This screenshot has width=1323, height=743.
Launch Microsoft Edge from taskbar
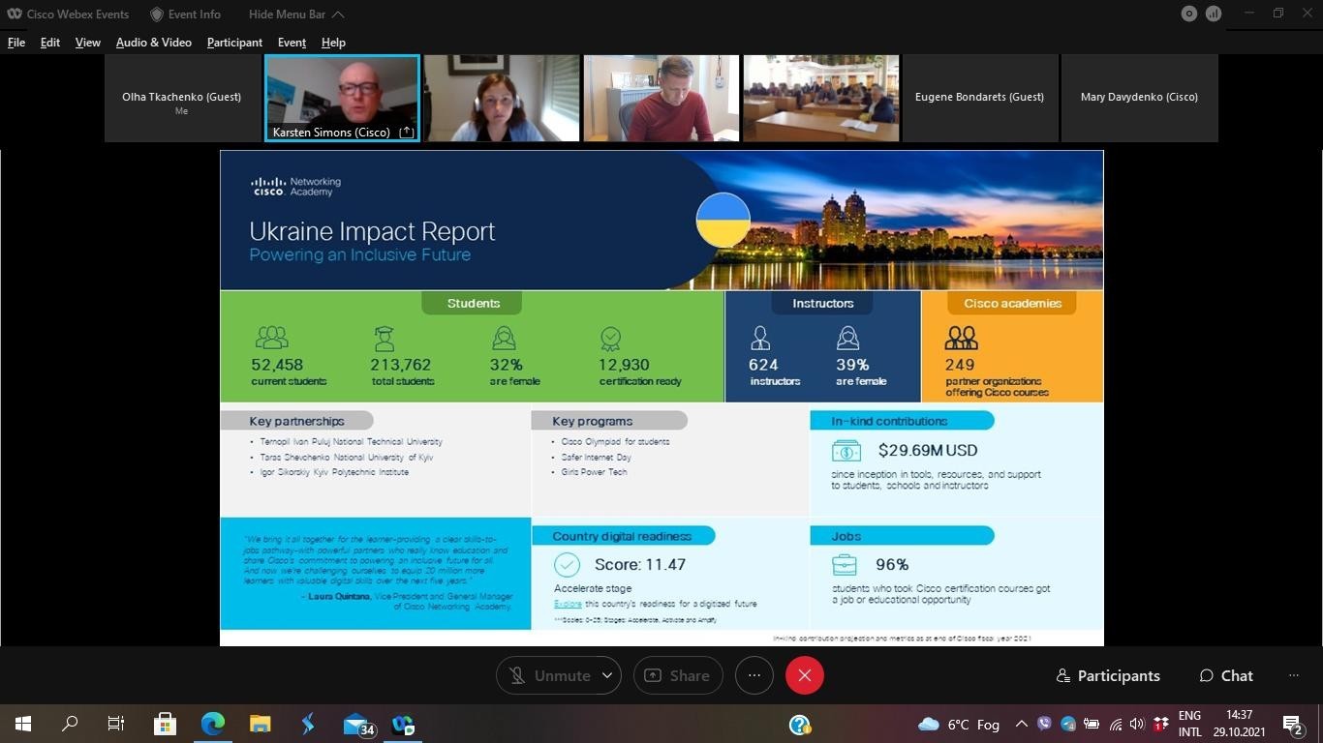tap(212, 724)
